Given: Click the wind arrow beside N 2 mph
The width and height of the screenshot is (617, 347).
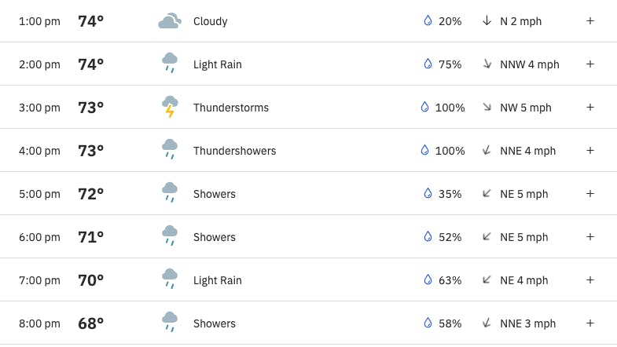Looking at the screenshot, I should click(487, 20).
